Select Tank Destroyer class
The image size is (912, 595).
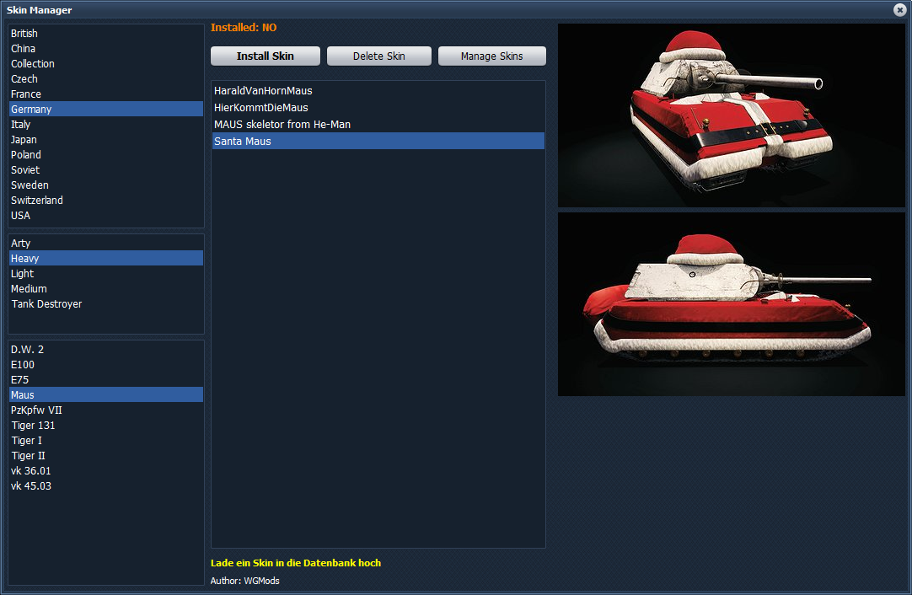(106, 303)
